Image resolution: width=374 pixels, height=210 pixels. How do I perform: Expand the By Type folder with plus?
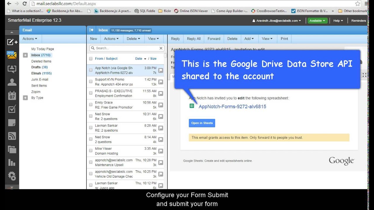[25, 98]
